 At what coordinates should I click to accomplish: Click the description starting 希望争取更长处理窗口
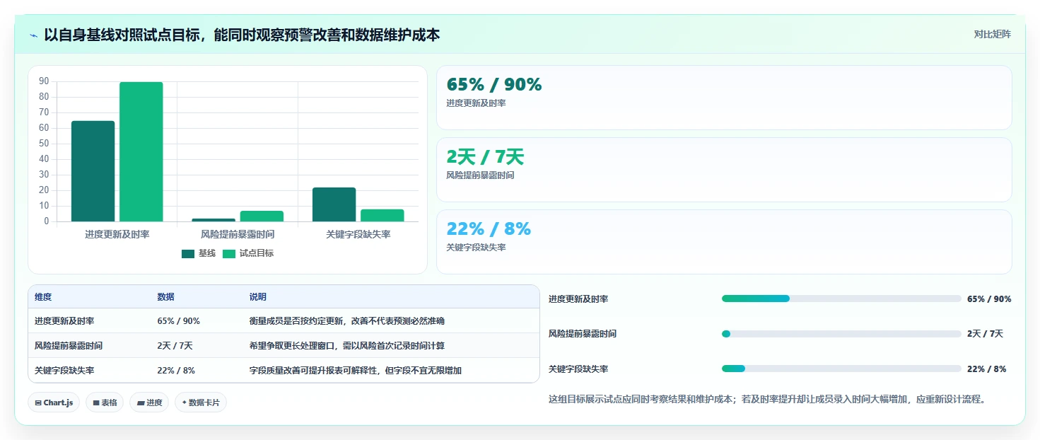coord(347,346)
